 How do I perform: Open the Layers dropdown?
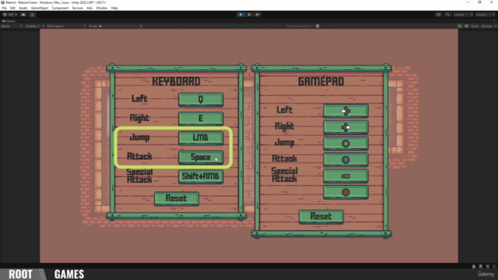click(x=463, y=15)
